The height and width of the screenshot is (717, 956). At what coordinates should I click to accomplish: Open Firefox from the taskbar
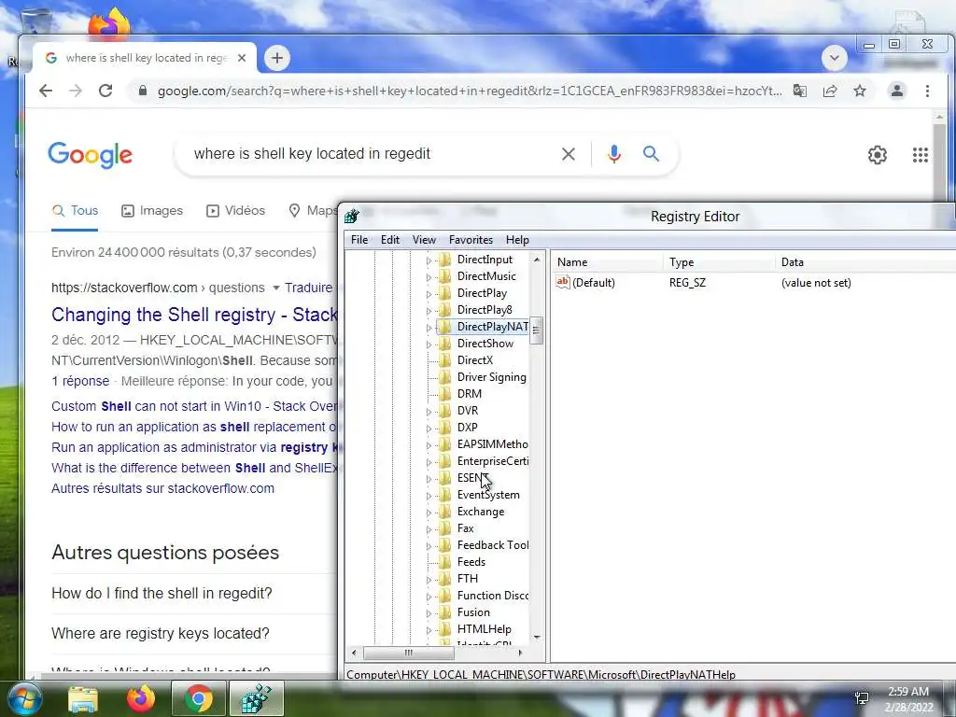click(x=141, y=698)
